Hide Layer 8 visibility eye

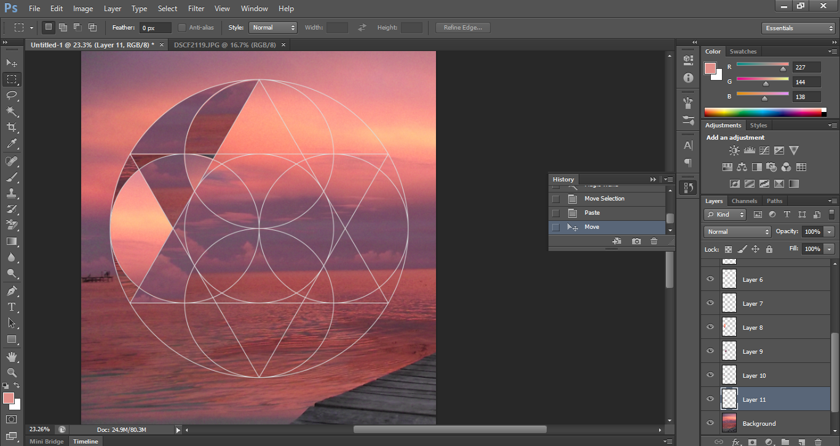tap(710, 327)
